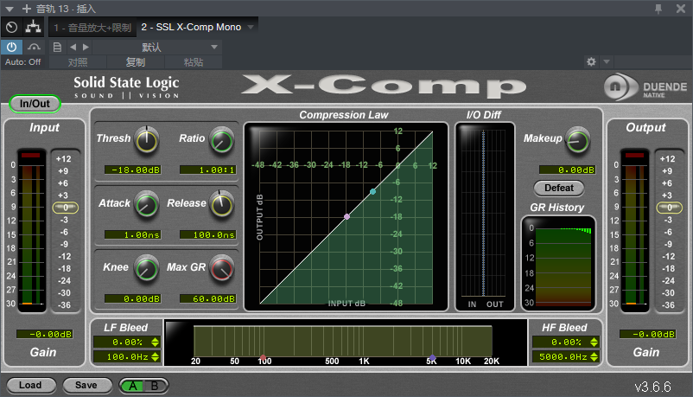693x397 pixels.
Task: Click the purple point on compression curve
Action: pos(347,217)
